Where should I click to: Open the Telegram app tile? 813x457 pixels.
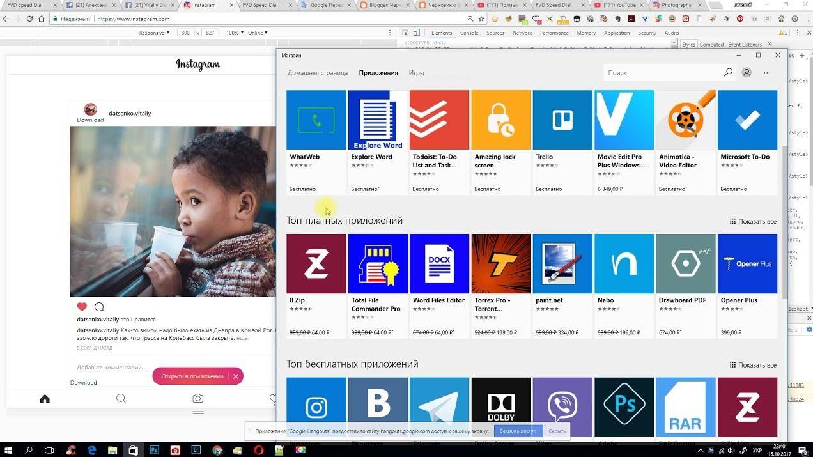439,407
